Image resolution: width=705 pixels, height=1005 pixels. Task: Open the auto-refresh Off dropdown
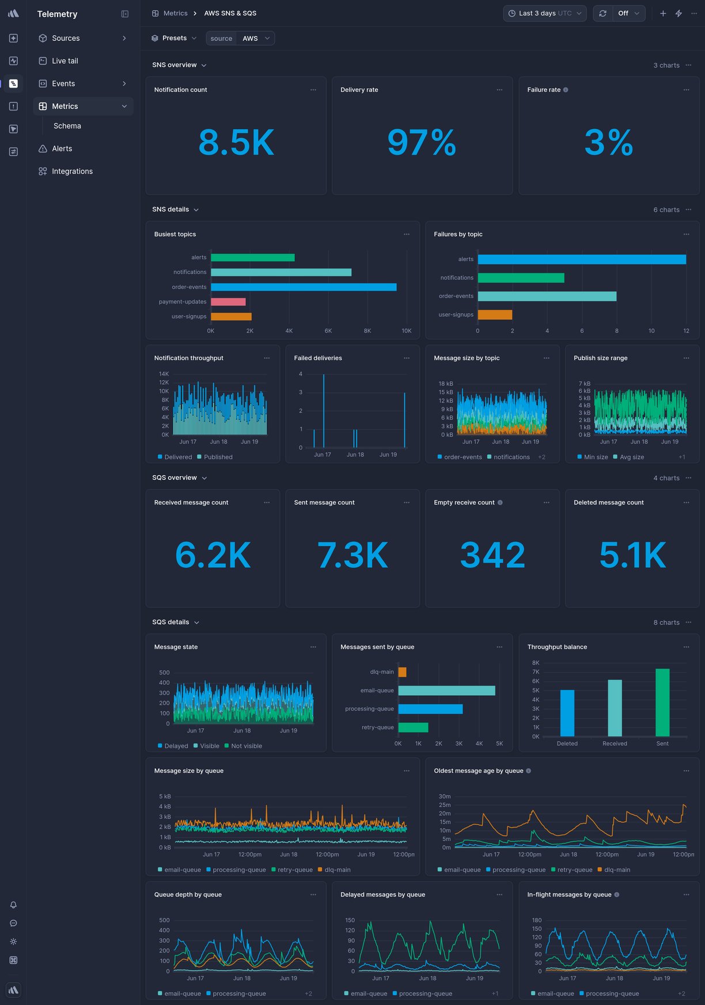(x=629, y=13)
